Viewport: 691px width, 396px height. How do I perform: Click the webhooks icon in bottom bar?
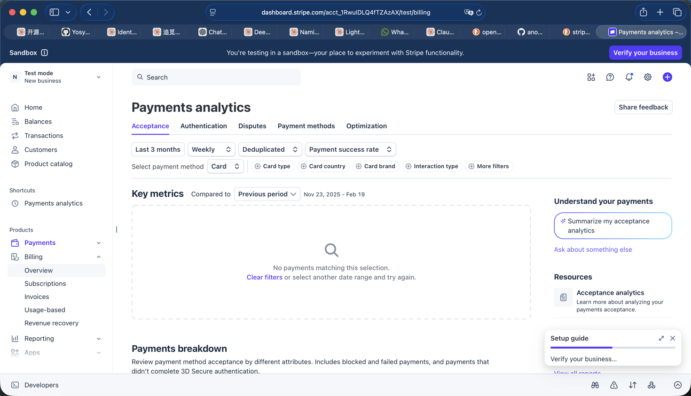pos(652,385)
